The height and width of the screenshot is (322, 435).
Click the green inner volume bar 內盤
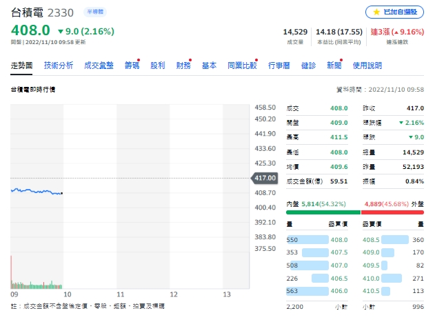(323, 212)
